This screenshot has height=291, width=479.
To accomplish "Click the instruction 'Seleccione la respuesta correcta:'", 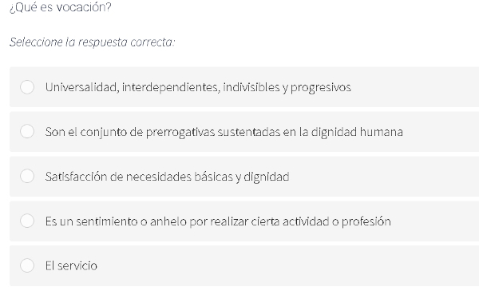I will [93, 42].
